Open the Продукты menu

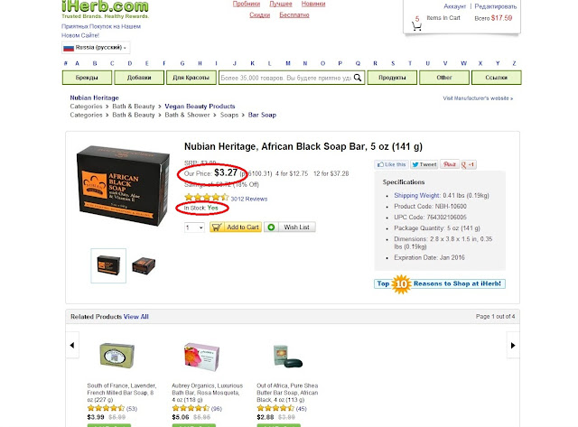392,78
